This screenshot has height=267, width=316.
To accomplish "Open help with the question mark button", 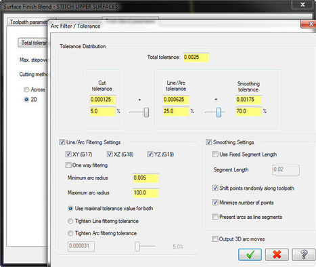I will pos(304,255).
